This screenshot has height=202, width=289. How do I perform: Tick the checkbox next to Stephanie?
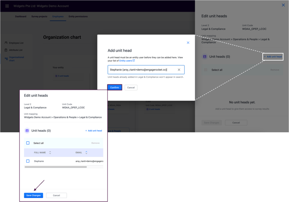pos(28,161)
